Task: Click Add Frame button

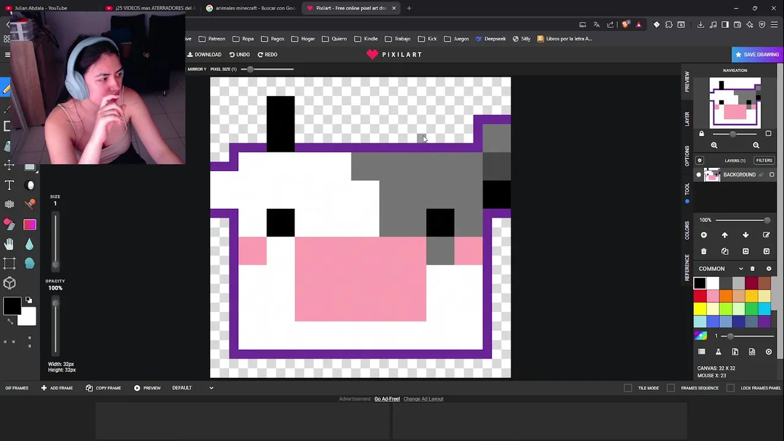Action: tap(57, 388)
